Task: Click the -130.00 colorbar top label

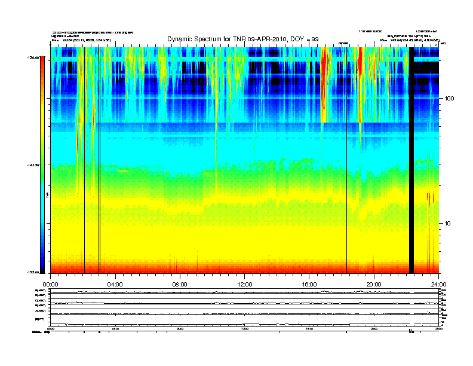Action: pos(33,57)
